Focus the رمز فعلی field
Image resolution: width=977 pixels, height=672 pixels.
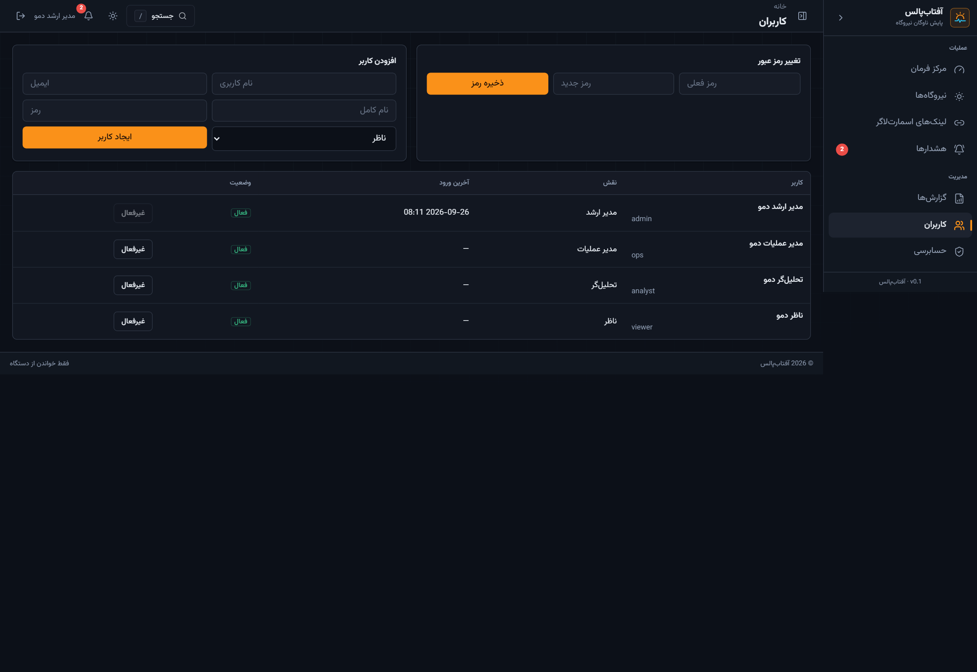click(x=739, y=83)
